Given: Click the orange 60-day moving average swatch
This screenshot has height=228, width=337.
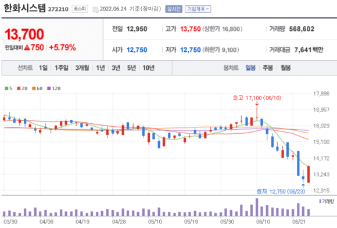Looking at the screenshot, I should 34,88.
